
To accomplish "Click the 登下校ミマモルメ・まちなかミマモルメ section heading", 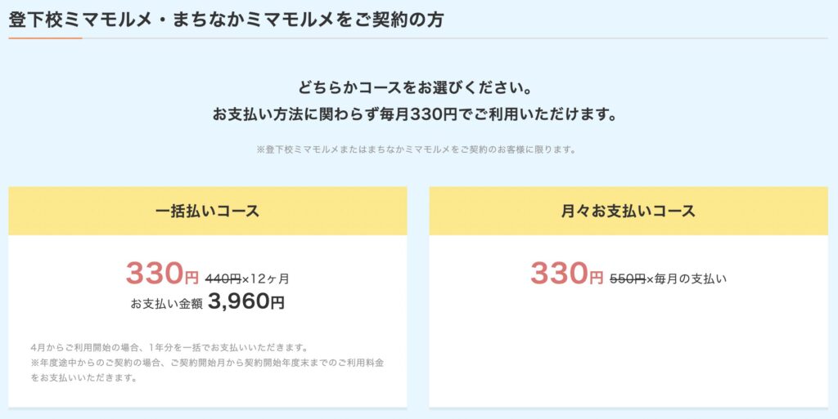I will pos(226,19).
